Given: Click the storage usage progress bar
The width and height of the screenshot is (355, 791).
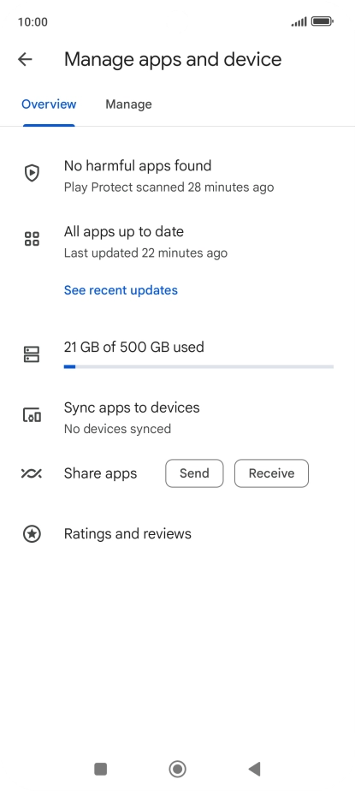Looking at the screenshot, I should point(198,366).
